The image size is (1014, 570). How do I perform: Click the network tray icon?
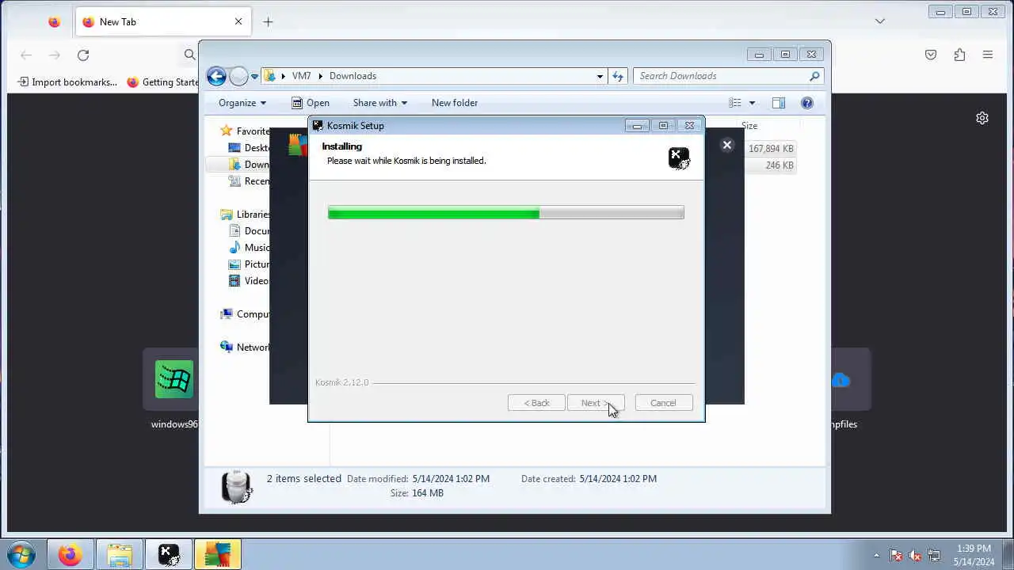[934, 556]
